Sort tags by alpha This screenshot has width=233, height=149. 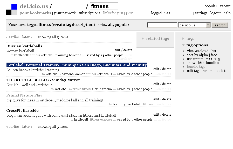pos(197,55)
